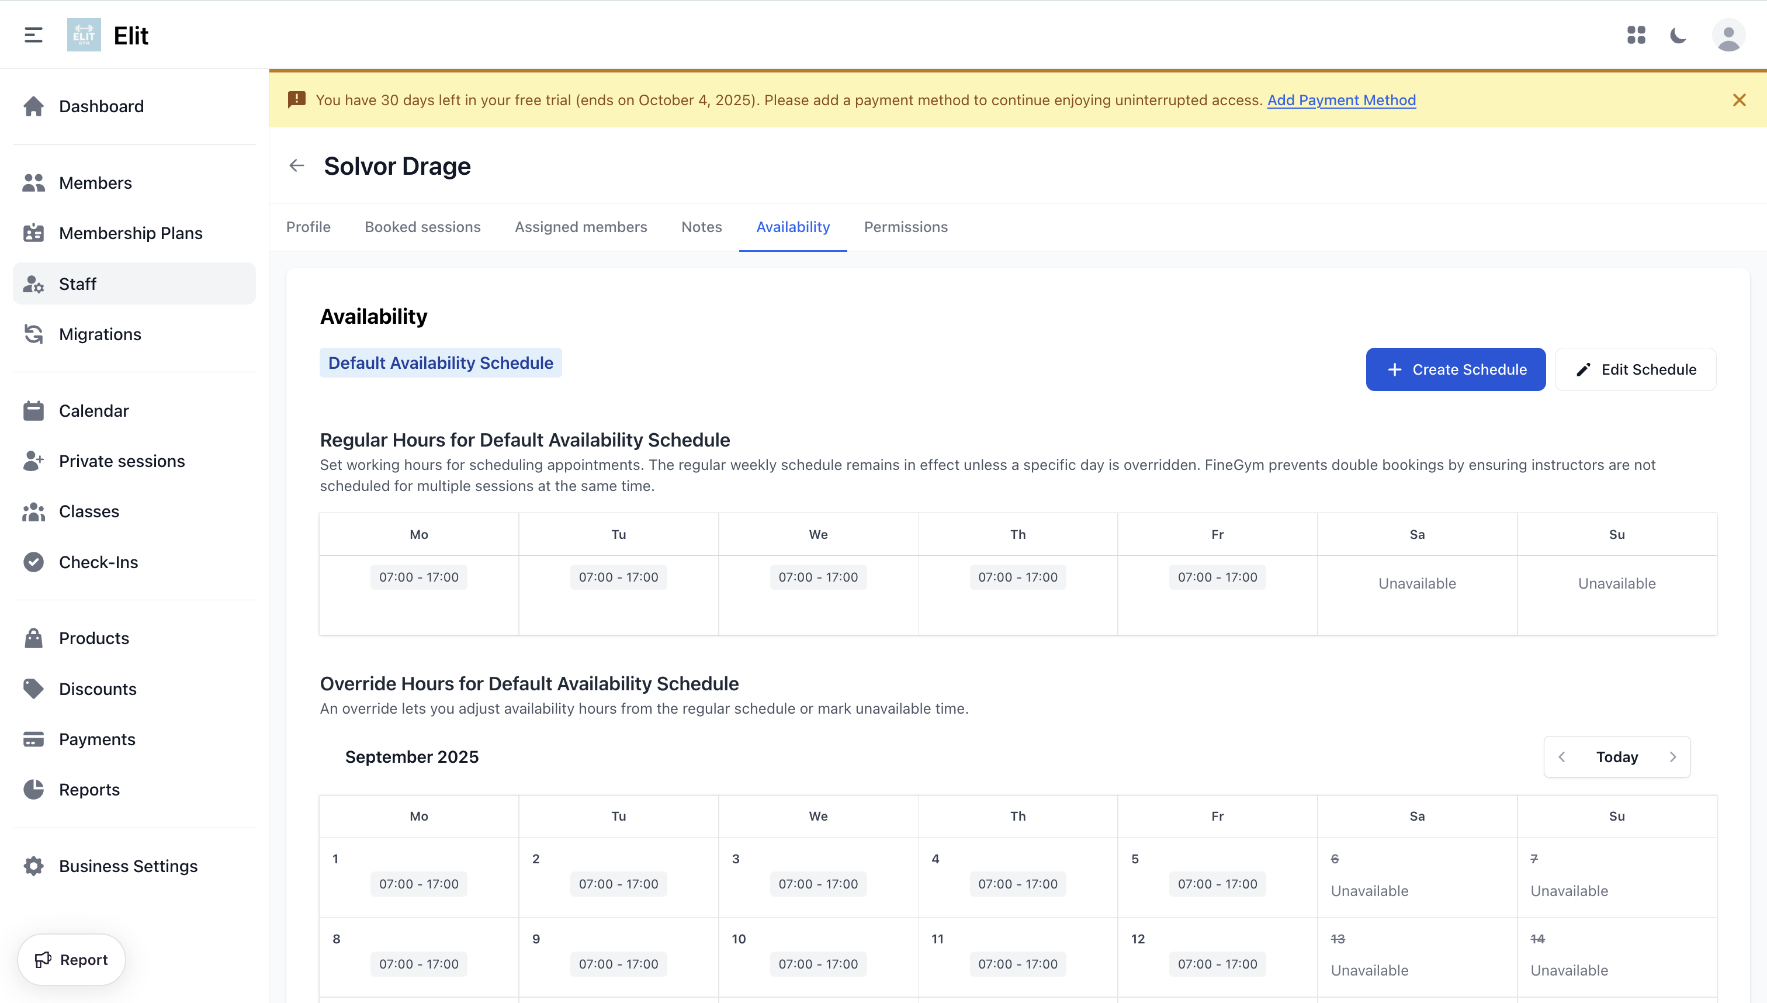The width and height of the screenshot is (1767, 1003).
Task: Select September 1 override cell
Action: pyautogui.click(x=419, y=878)
